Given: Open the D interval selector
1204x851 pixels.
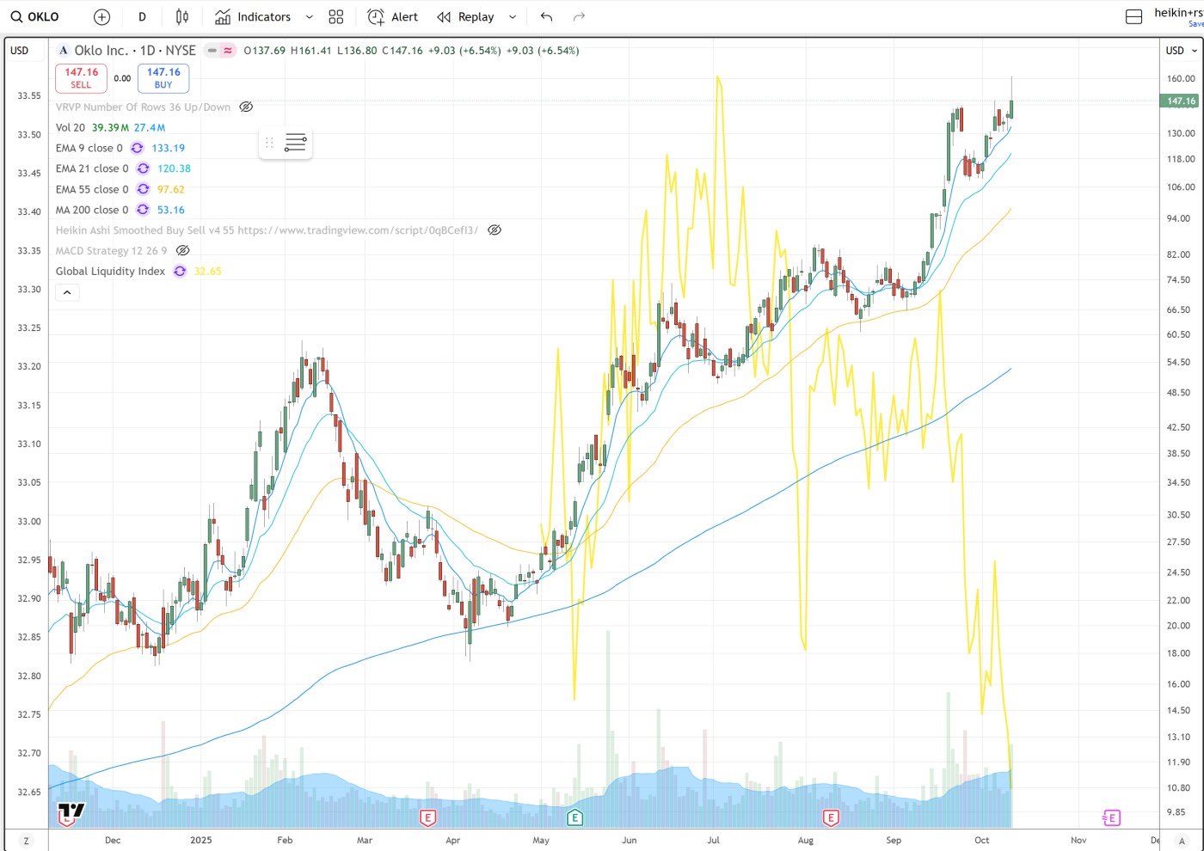Looking at the screenshot, I should coord(142,17).
